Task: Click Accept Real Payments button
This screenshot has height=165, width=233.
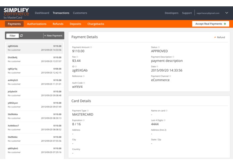Action: [x=211, y=24]
